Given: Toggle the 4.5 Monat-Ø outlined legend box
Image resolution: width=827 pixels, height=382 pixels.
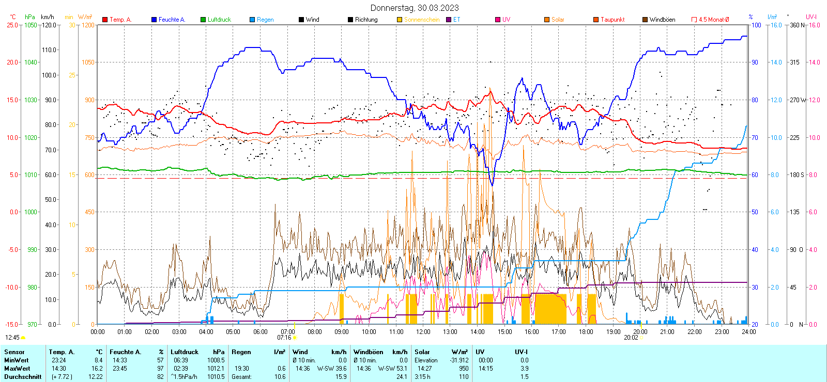Looking at the screenshot, I should (x=694, y=20).
